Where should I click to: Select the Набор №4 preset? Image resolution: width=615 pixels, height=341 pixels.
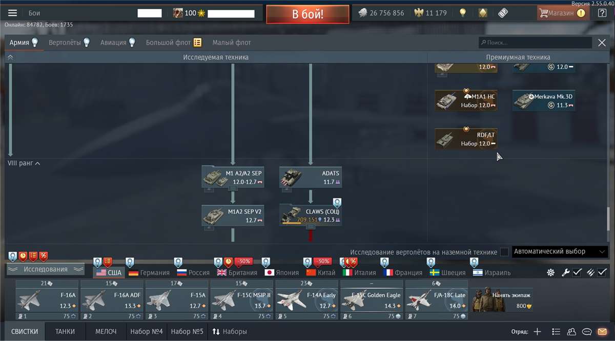click(147, 332)
